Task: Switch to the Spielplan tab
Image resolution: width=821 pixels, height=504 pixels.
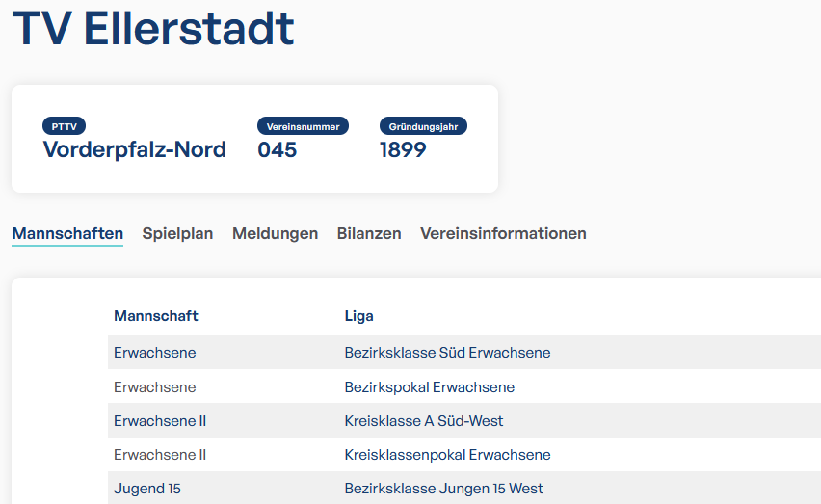Action: 177,233
